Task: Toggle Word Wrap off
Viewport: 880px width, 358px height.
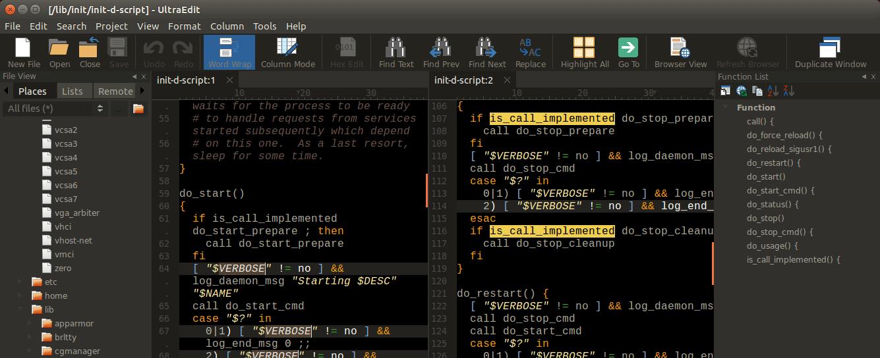Action: [229, 52]
